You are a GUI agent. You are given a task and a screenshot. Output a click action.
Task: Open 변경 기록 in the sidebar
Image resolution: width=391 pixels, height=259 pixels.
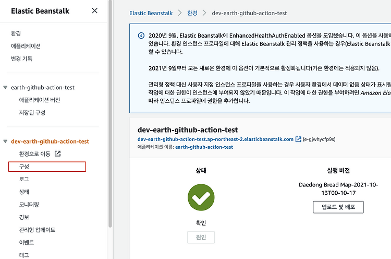tap(21, 58)
